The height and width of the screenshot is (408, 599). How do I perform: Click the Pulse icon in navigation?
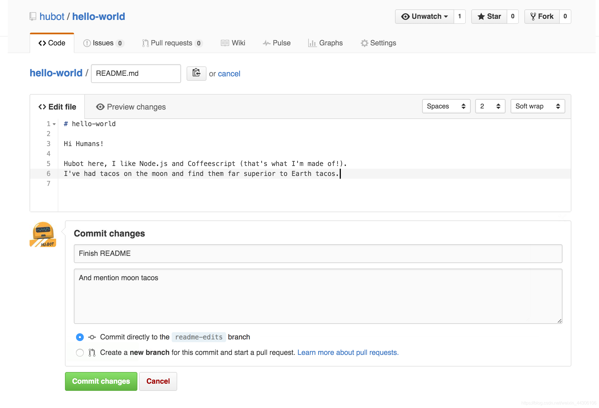click(266, 43)
